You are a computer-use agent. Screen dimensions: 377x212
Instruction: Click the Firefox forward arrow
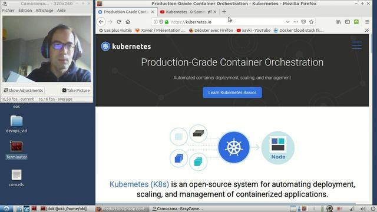110,22
